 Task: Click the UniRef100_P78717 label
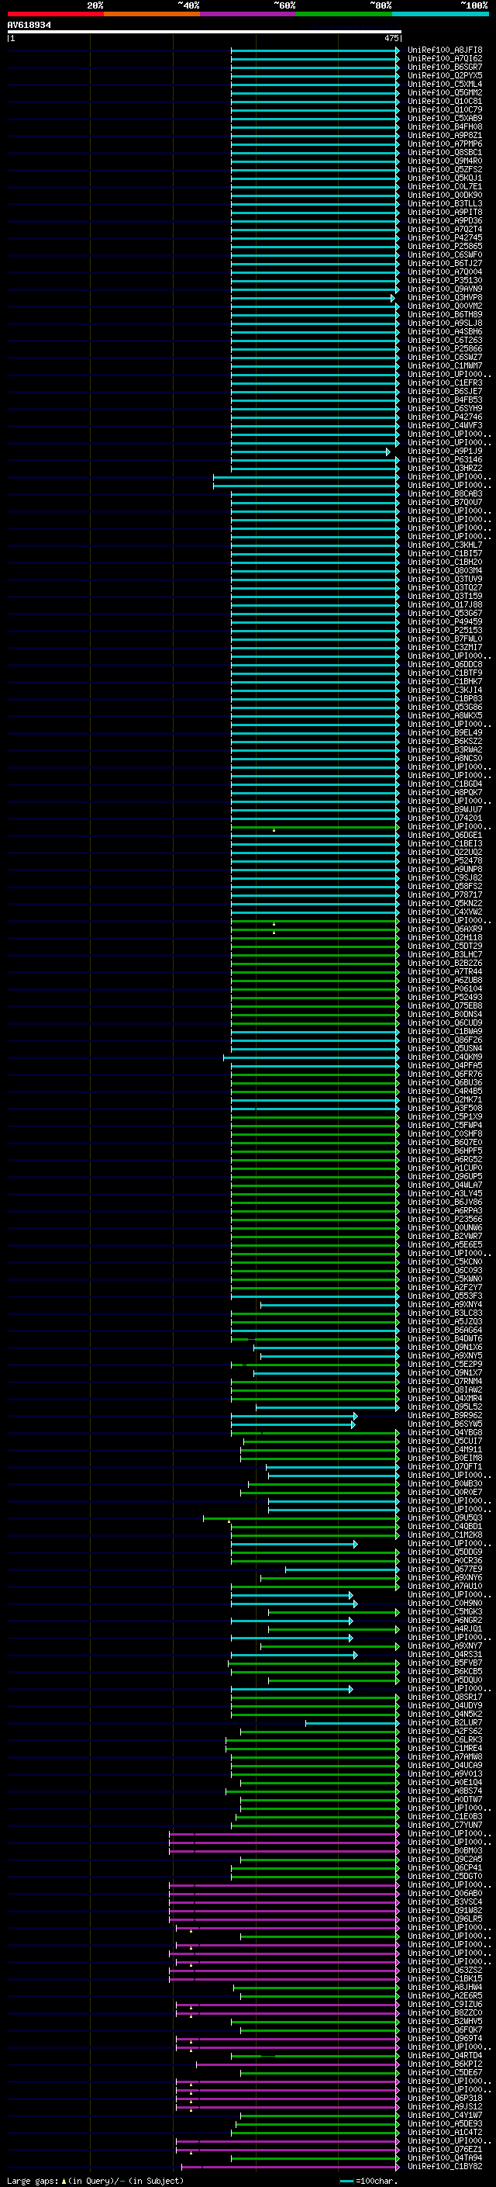[x=445, y=895]
